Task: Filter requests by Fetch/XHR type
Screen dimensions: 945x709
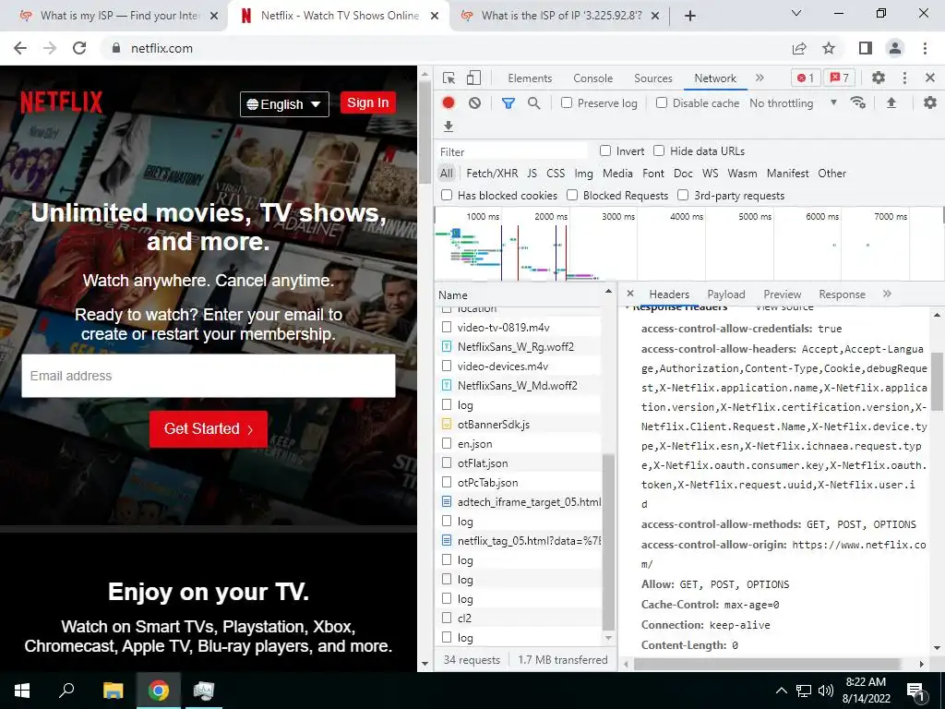Action: pos(492,173)
